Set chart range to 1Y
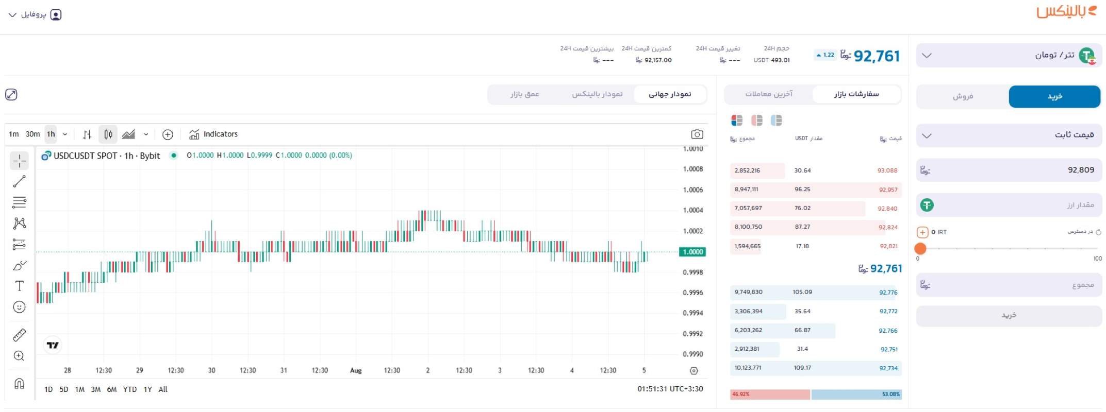 [148, 390]
